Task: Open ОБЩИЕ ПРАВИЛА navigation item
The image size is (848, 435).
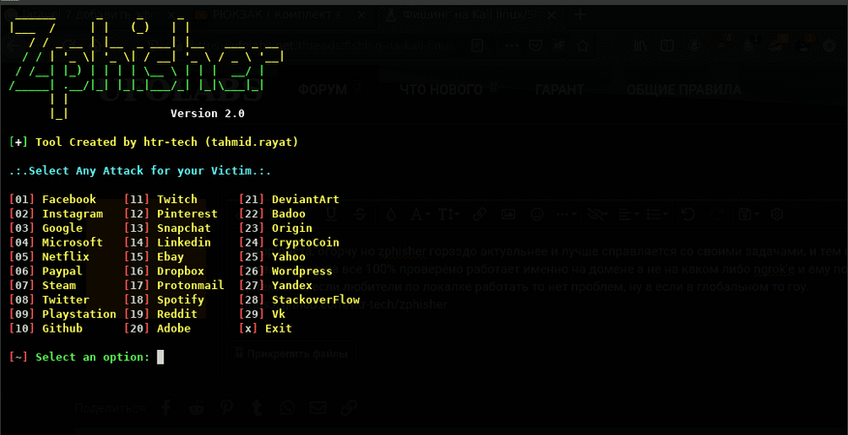Action: [683, 90]
